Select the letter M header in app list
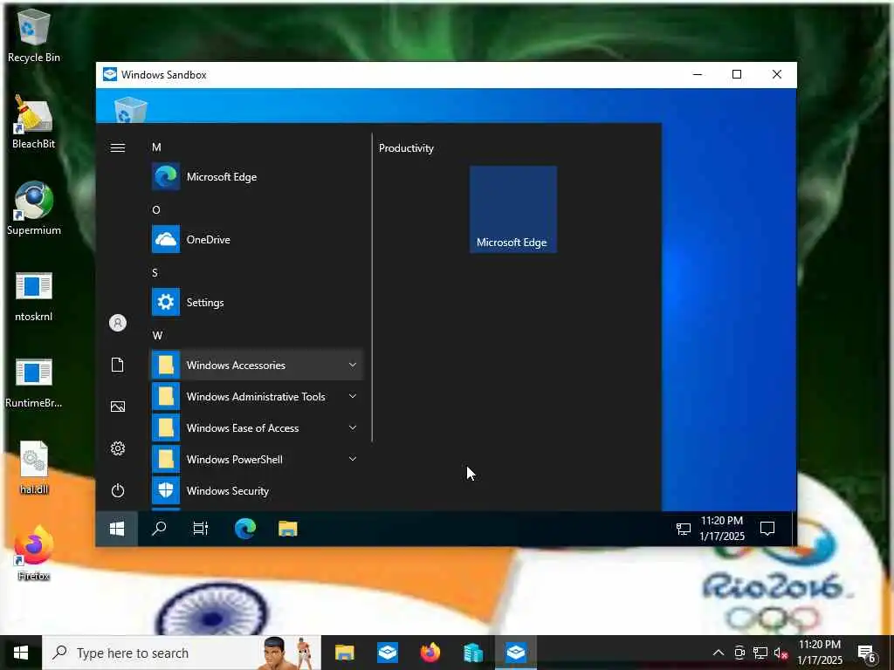The height and width of the screenshot is (670, 894). [156, 147]
